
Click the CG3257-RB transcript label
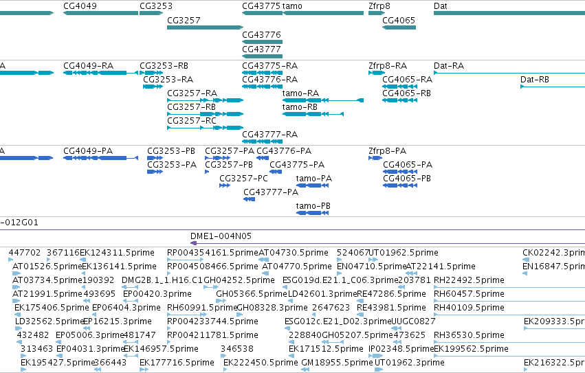click(x=191, y=107)
